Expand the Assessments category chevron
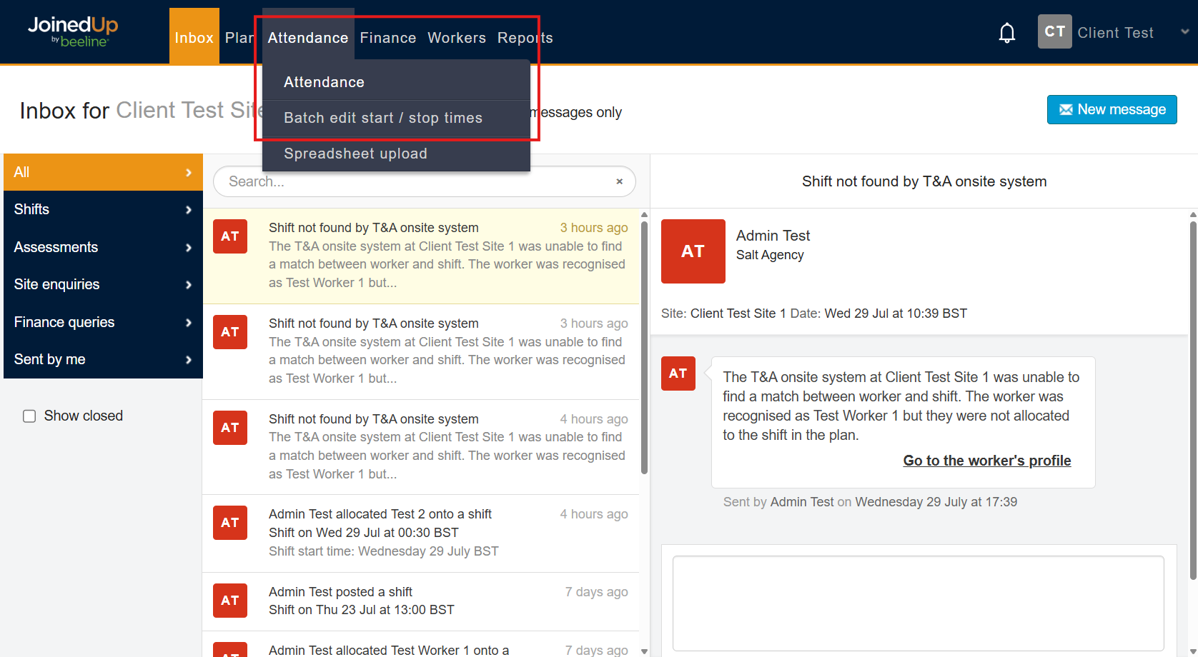 (189, 248)
